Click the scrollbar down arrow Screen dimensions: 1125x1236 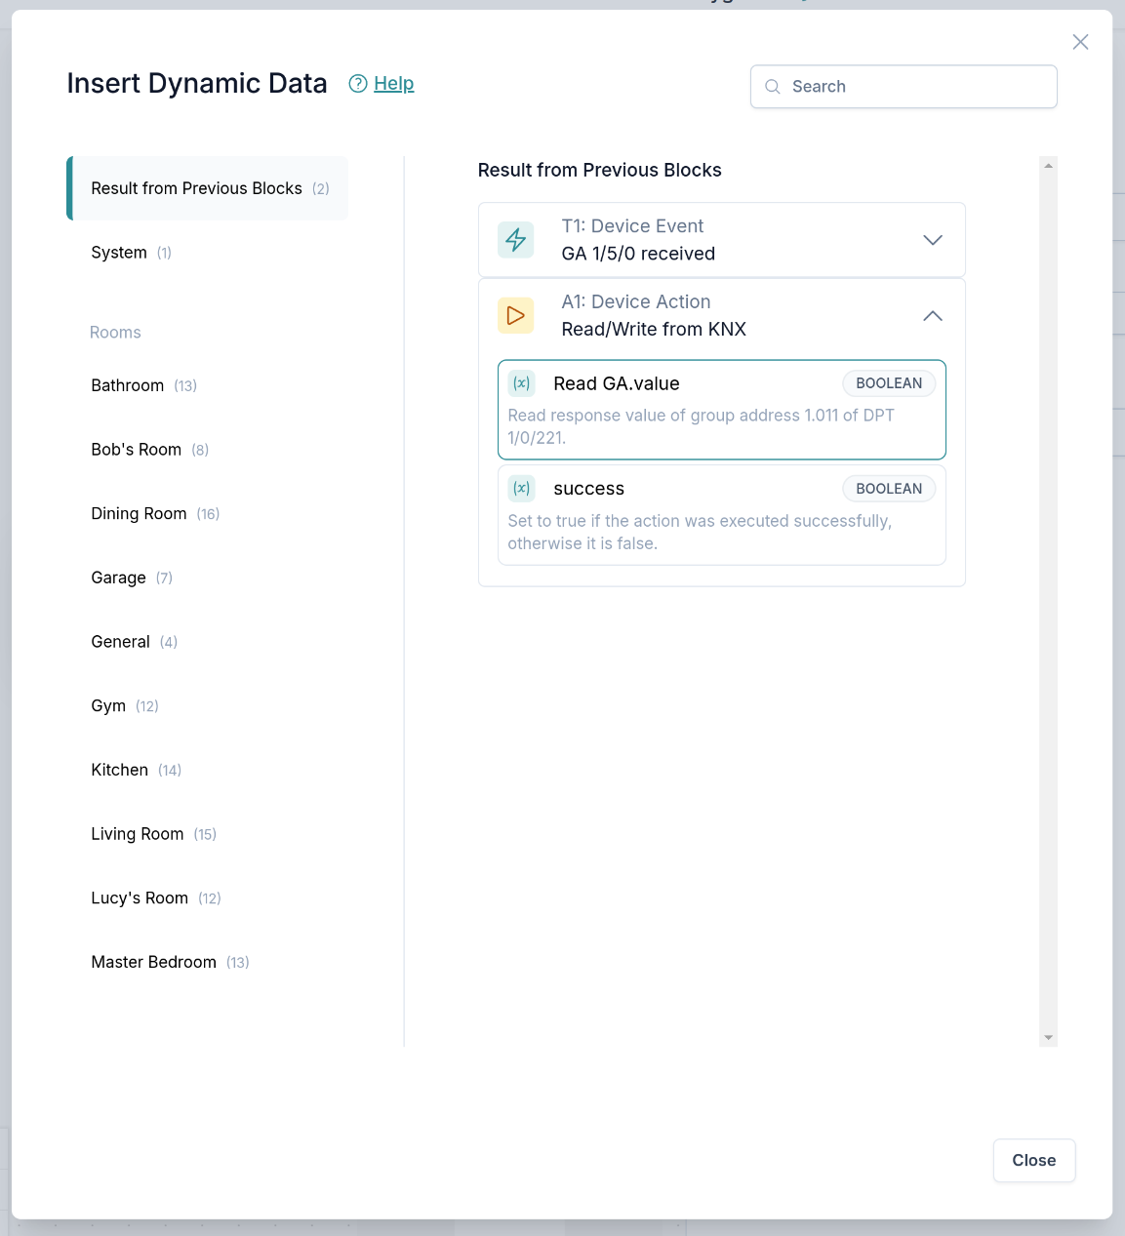point(1048,1038)
